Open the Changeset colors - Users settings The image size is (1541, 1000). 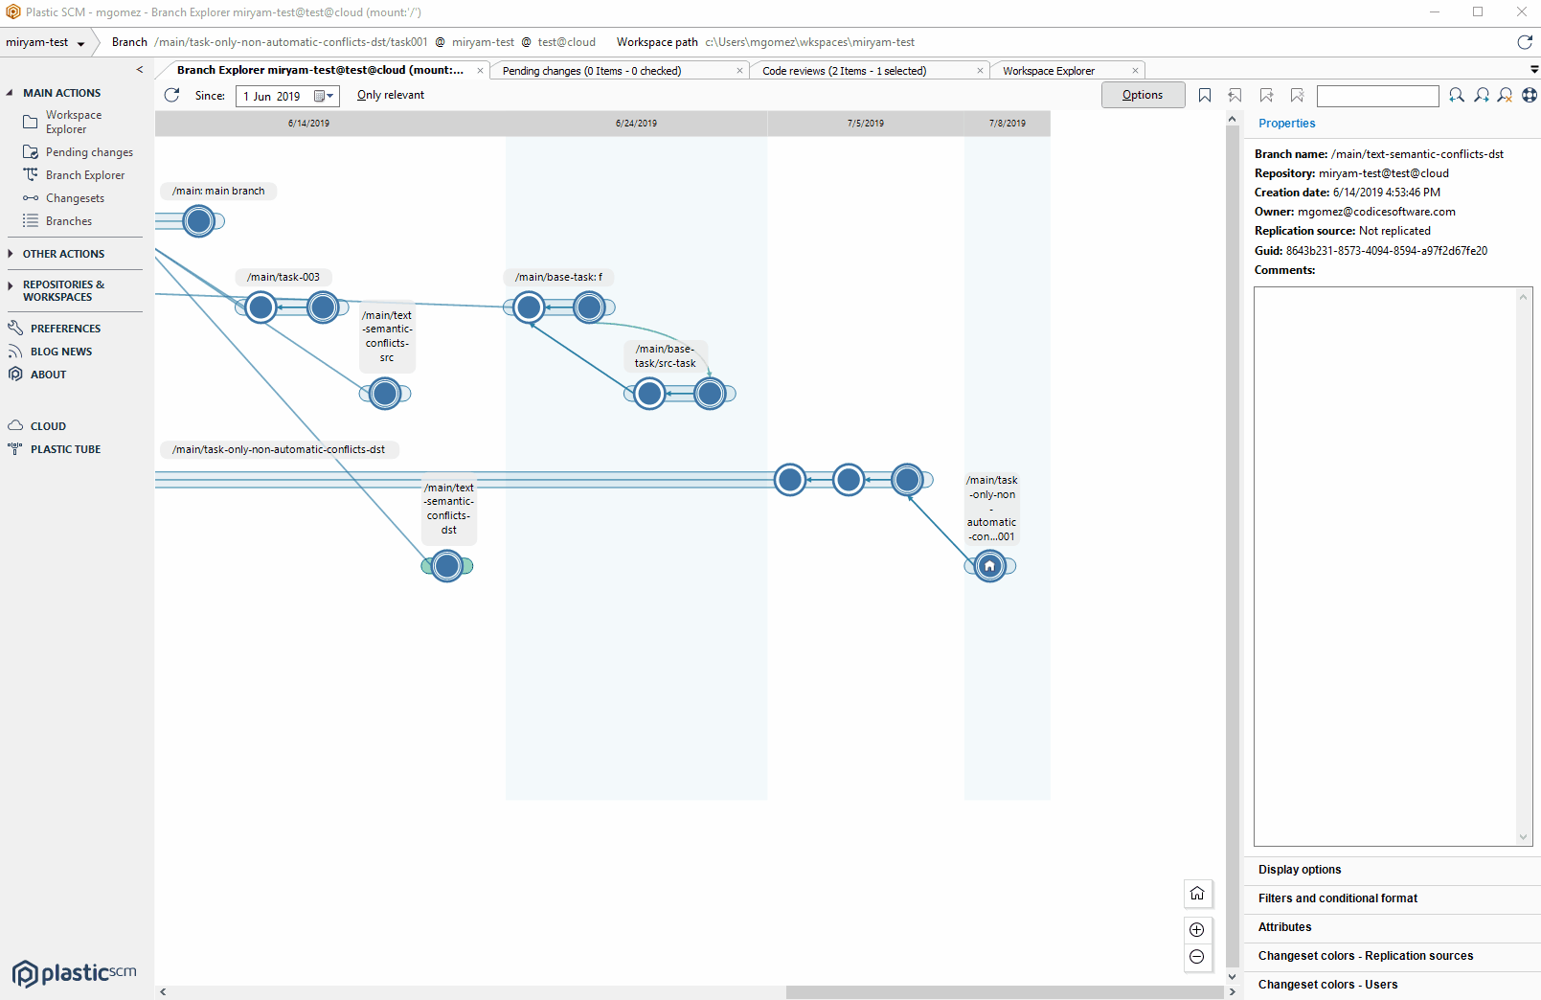tap(1327, 985)
